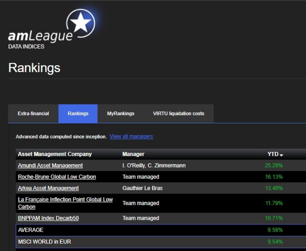Open the Extra-financial tab
306x251 pixels.
(33, 114)
